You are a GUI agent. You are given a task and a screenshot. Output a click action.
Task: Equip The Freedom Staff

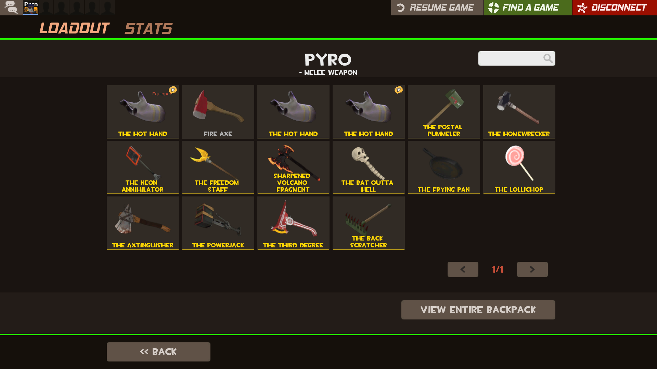218,167
